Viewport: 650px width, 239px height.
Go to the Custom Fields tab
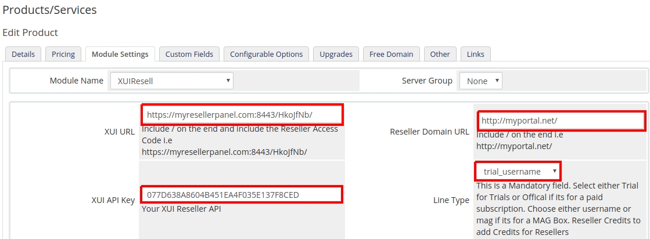[x=189, y=54]
